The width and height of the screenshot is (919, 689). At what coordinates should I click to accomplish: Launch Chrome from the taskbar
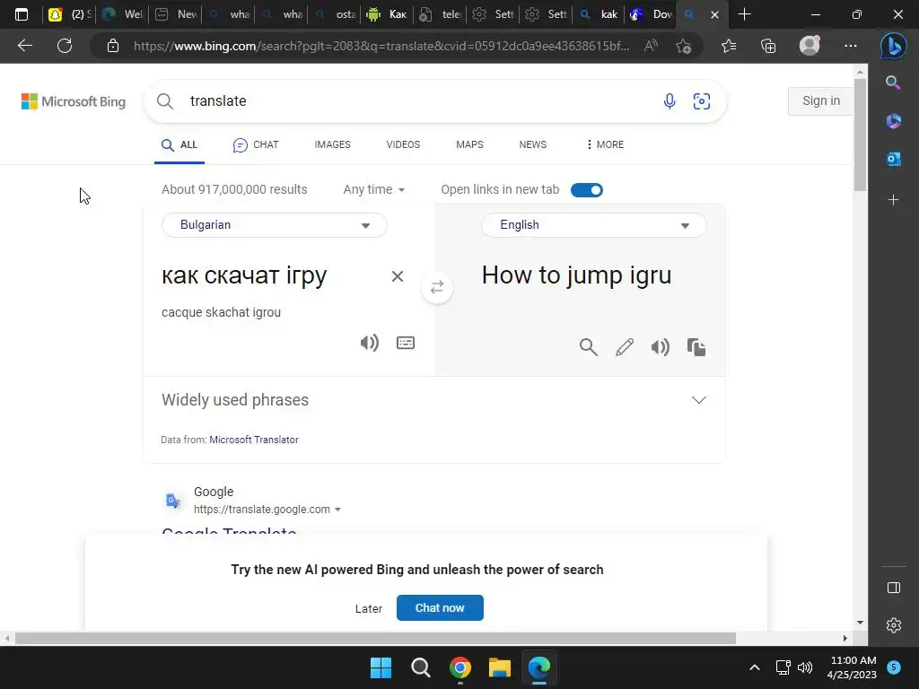pyautogui.click(x=460, y=667)
